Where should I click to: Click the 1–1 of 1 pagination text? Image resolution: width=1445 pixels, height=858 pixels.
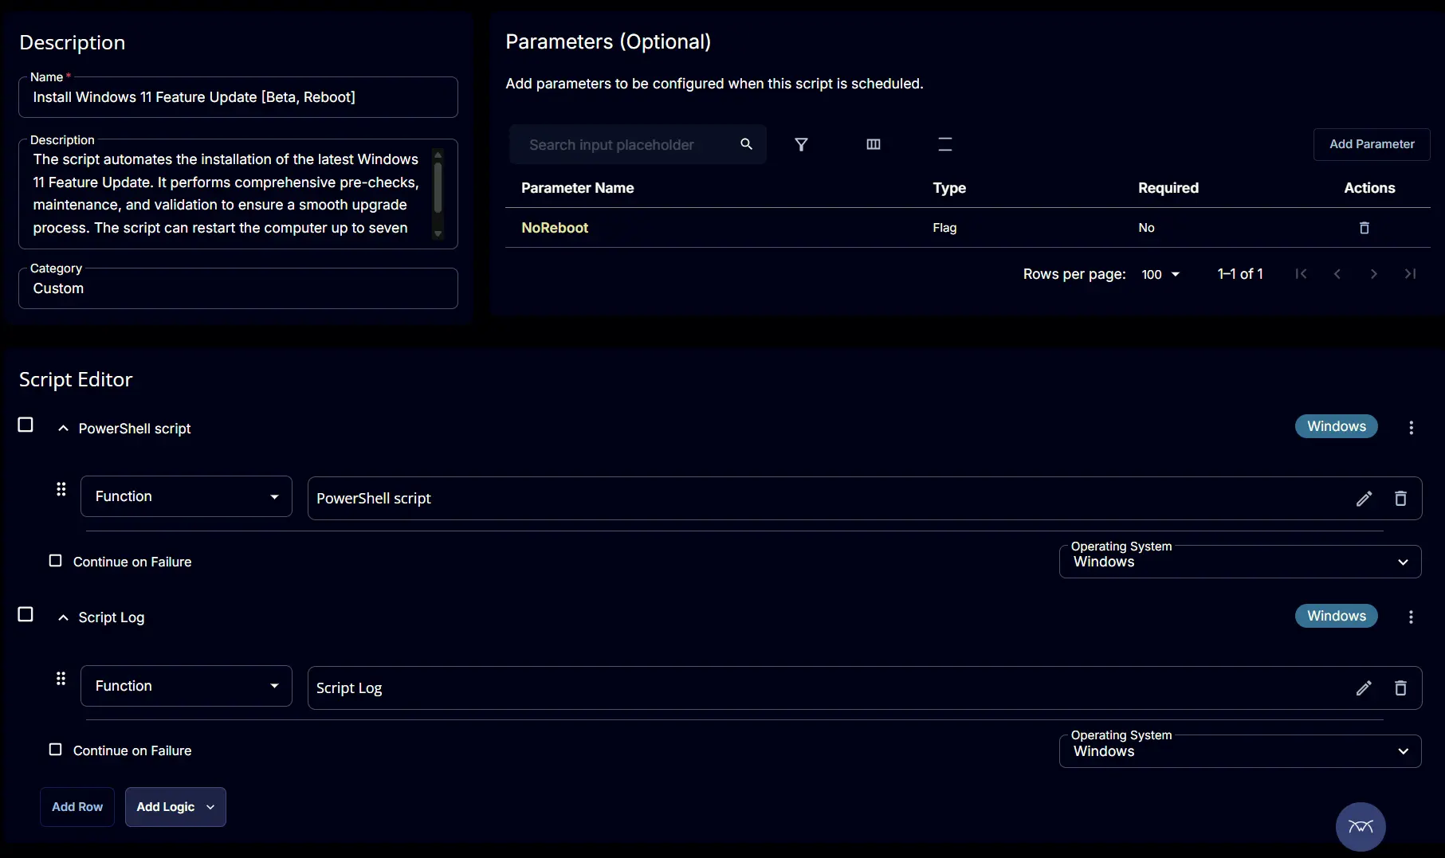(1240, 274)
